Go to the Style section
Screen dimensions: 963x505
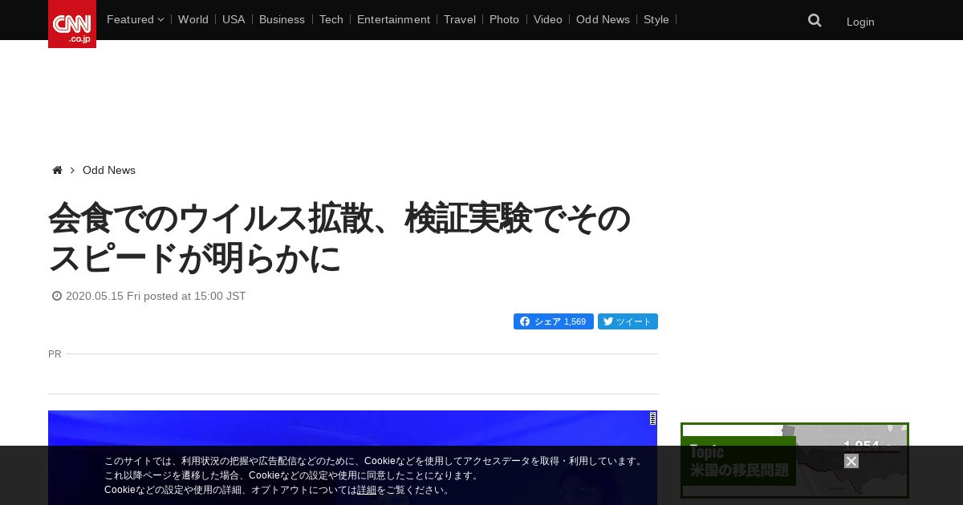click(x=656, y=19)
